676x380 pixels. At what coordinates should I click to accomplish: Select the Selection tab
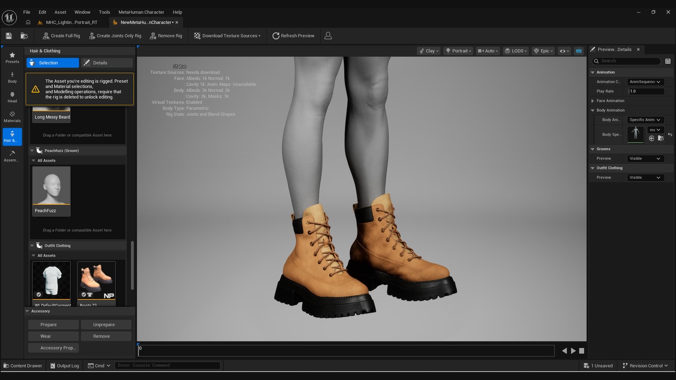53,63
